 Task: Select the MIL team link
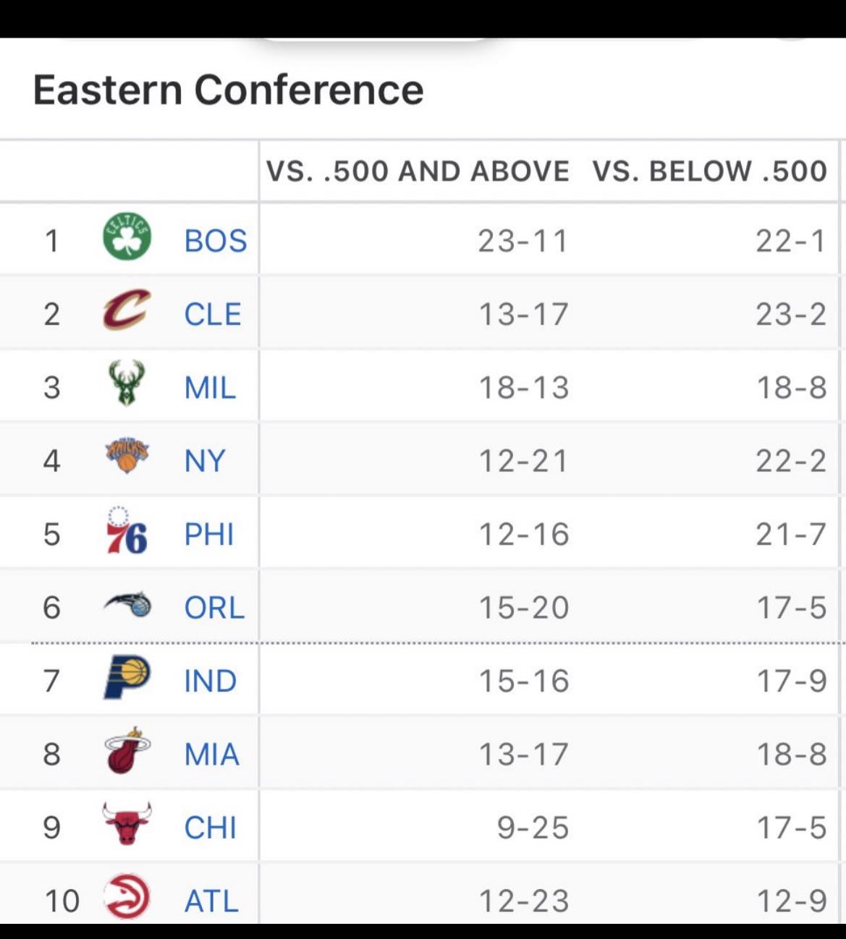coord(210,388)
